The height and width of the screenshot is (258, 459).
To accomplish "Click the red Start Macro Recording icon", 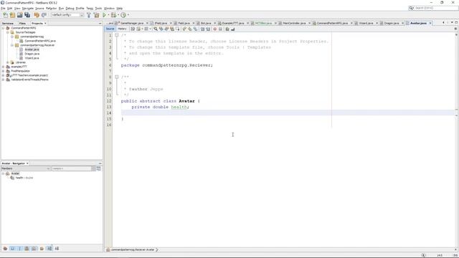I will 215,29.
